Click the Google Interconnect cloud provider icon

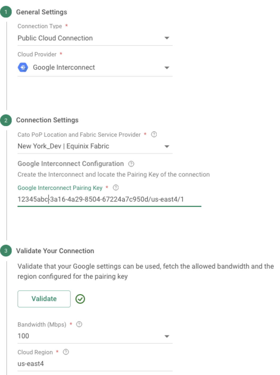coord(23,67)
